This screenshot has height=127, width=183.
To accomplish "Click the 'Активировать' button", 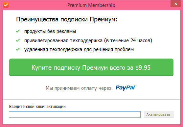I will coord(158,114).
